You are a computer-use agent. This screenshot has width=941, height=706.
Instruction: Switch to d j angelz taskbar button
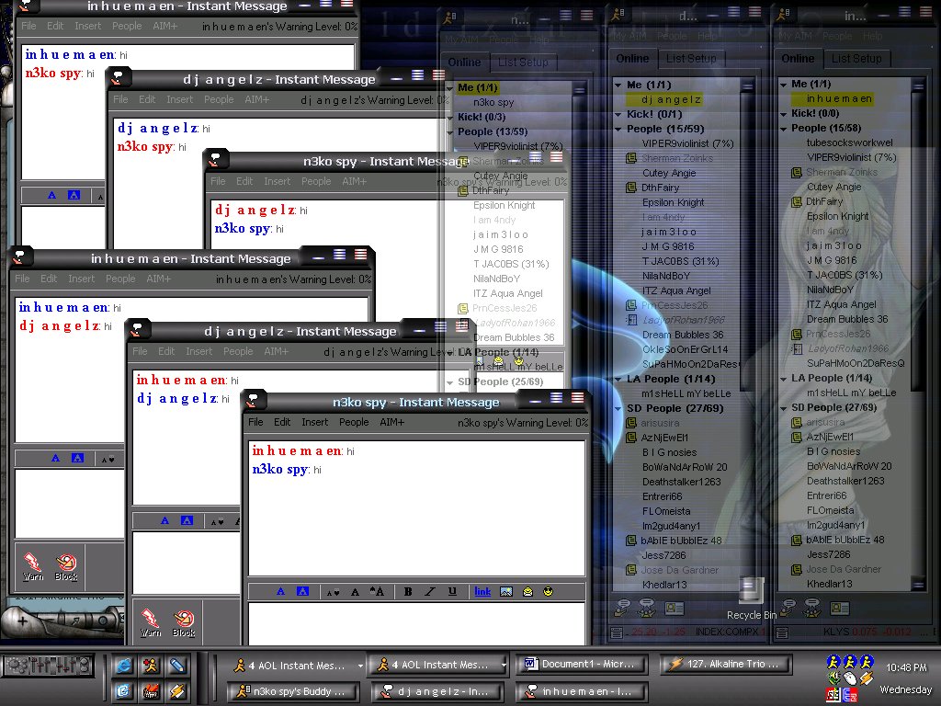(x=437, y=691)
